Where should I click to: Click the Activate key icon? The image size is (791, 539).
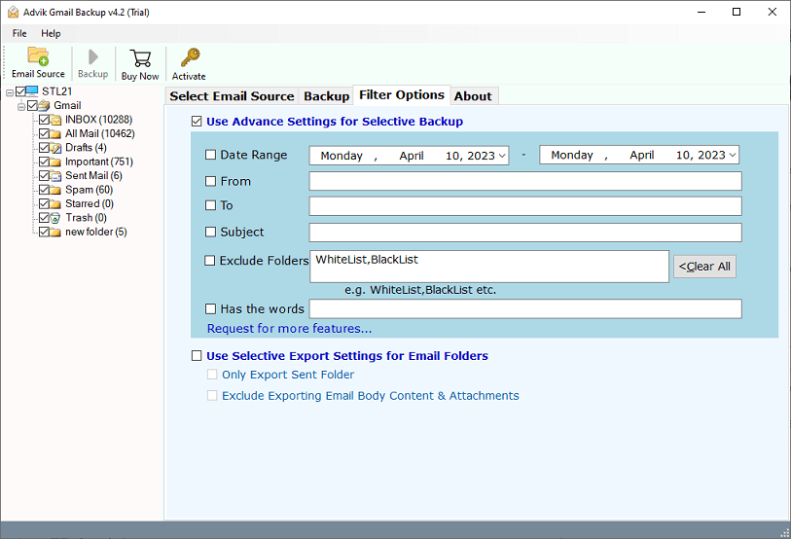tap(190, 57)
